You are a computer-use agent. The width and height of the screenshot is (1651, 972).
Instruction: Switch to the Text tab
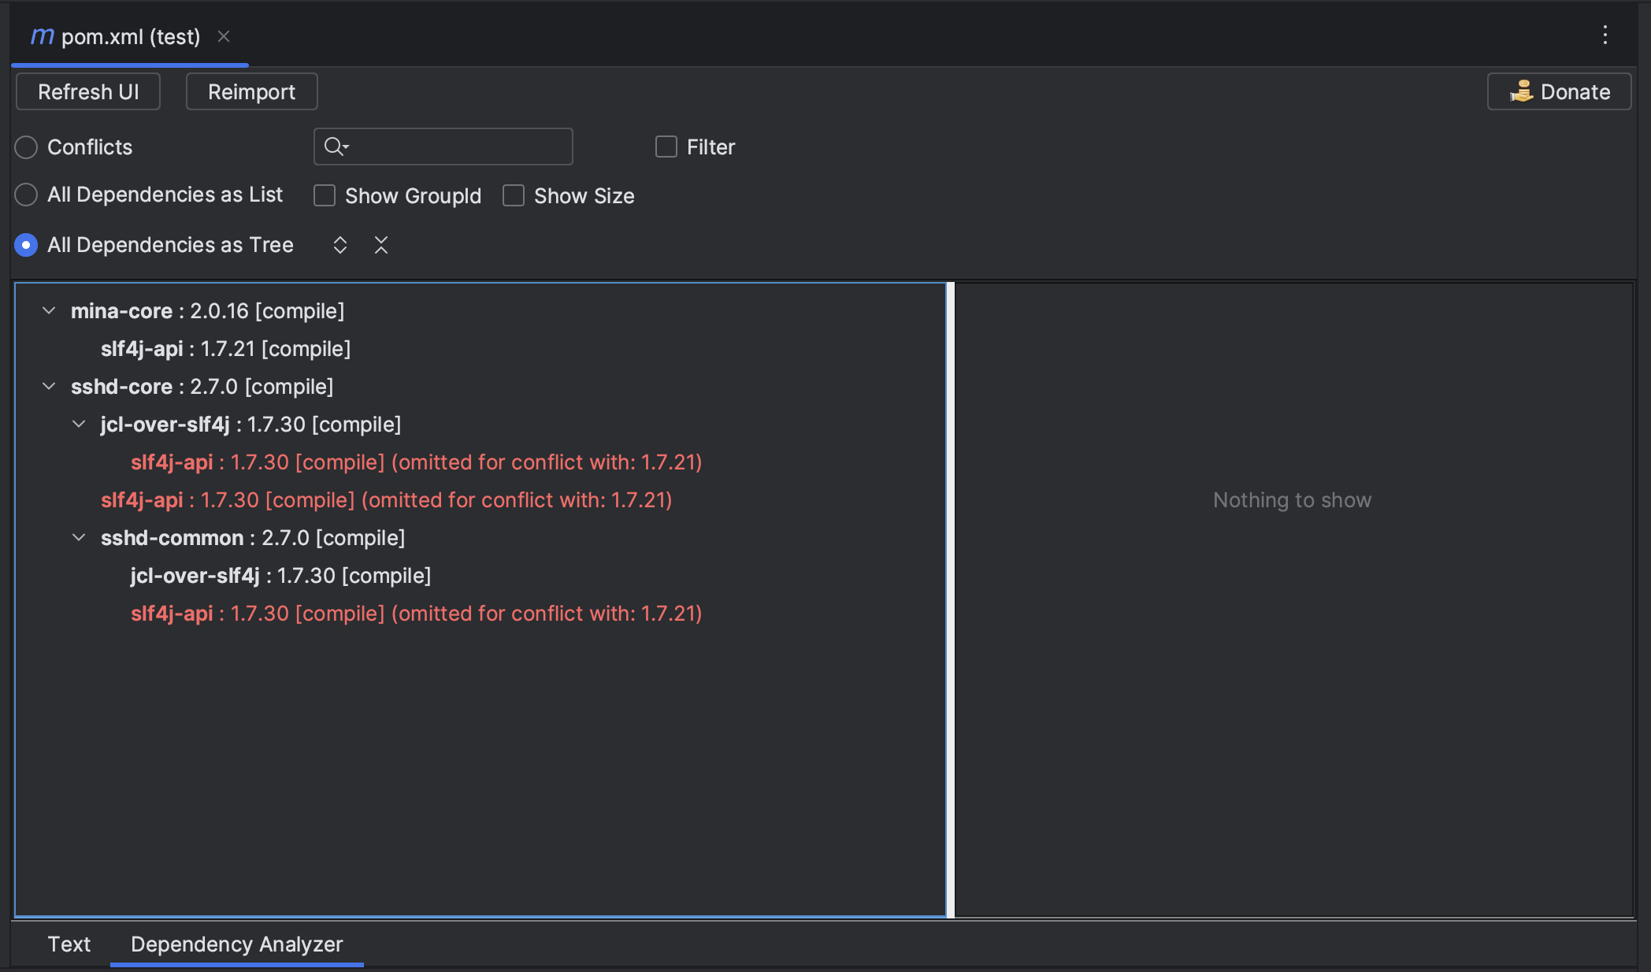pyautogui.click(x=69, y=944)
